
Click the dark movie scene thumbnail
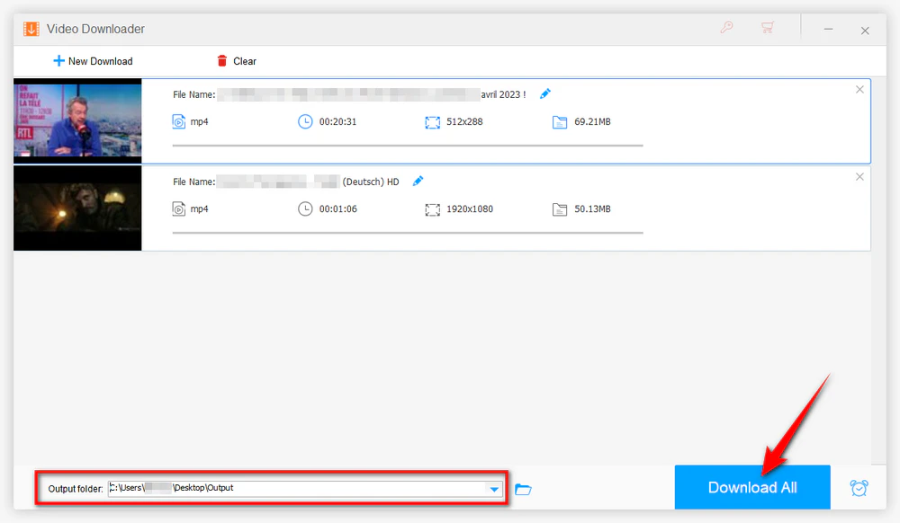coord(77,208)
